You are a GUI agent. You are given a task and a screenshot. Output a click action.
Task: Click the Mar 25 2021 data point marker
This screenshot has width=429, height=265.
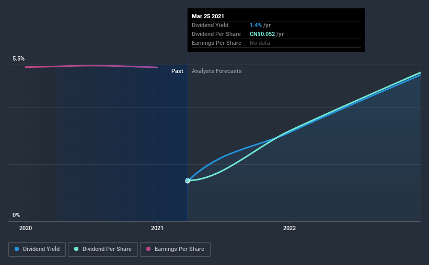(188, 180)
